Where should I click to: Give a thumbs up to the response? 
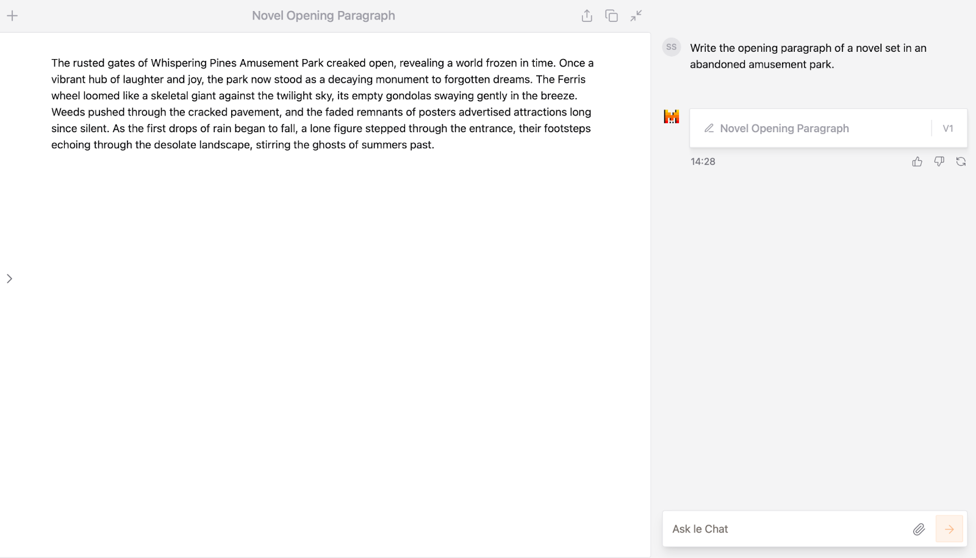tap(917, 161)
